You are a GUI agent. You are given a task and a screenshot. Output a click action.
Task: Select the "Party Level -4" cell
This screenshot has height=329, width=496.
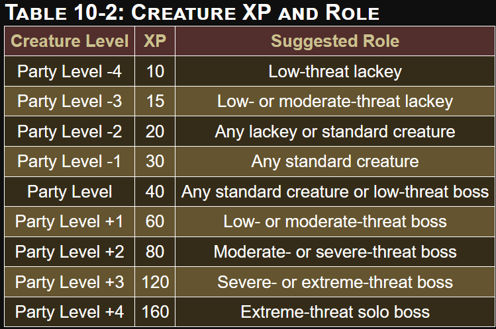(70, 71)
